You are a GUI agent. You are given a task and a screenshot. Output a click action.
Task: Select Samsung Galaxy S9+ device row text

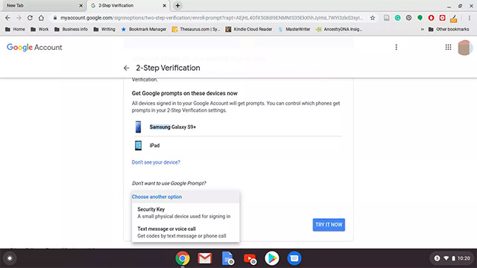click(172, 127)
